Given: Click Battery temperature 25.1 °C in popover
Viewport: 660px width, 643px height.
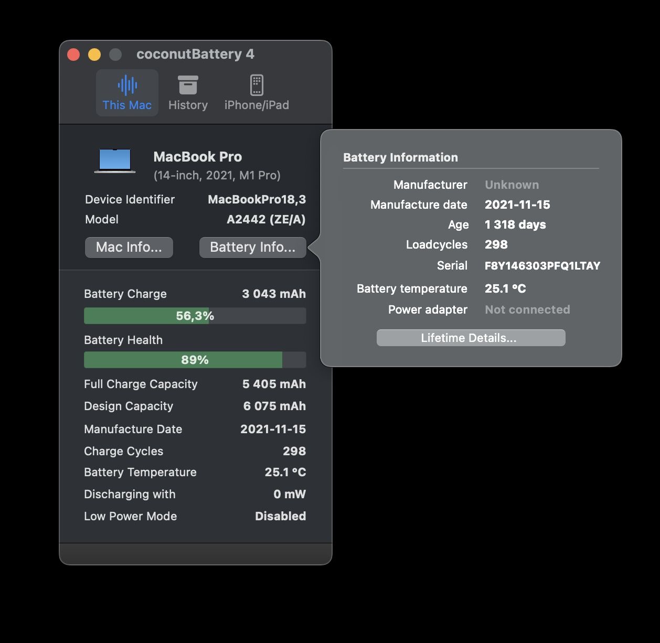Looking at the screenshot, I should pyautogui.click(x=505, y=288).
